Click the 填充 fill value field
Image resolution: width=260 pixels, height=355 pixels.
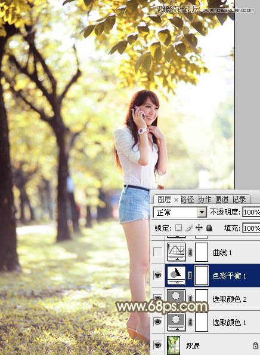point(251,228)
